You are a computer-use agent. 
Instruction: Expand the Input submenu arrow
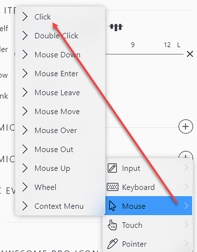186,168
